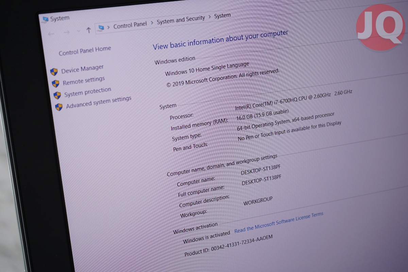Open Advanced system settings link
This screenshot has height=272, width=408.
pos(99,103)
